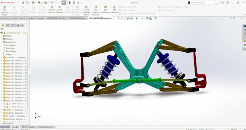Switch to the Markup ribbon tab
This screenshot has height=130, width=246.
[31, 18]
